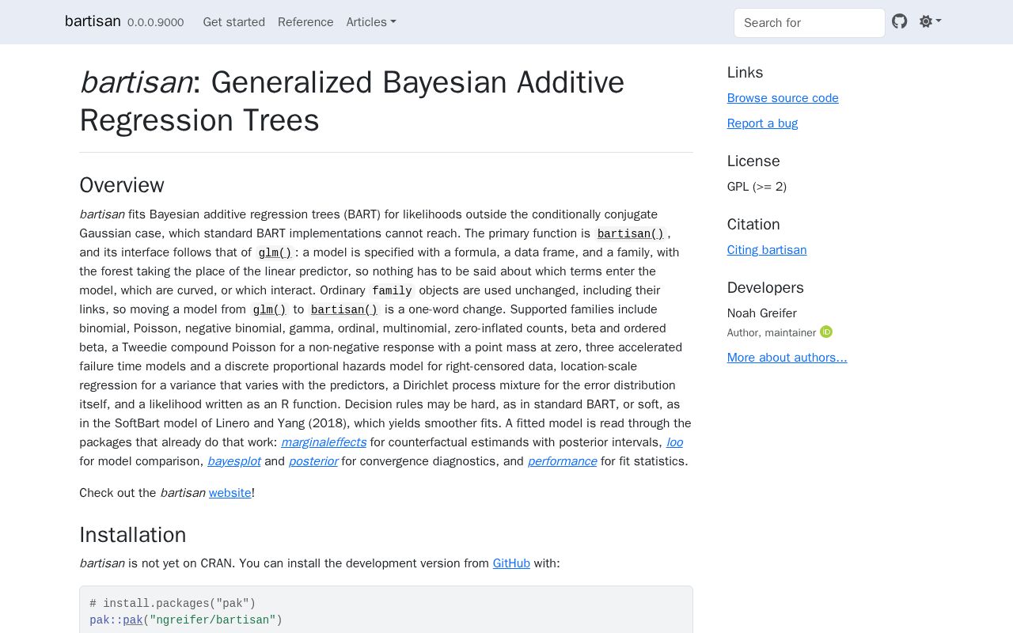The image size is (1013, 633).
Task: Open the first glm() function link
Action: 275,252
